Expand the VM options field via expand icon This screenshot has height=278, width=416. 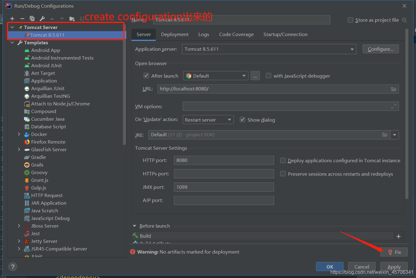click(x=394, y=106)
